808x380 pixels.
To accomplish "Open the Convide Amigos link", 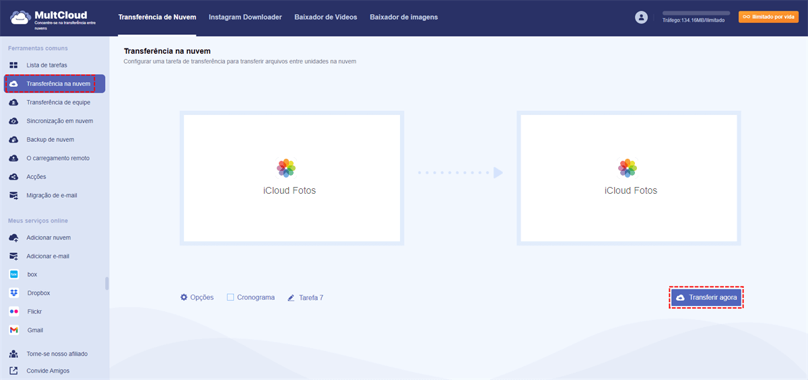I will click(x=48, y=371).
